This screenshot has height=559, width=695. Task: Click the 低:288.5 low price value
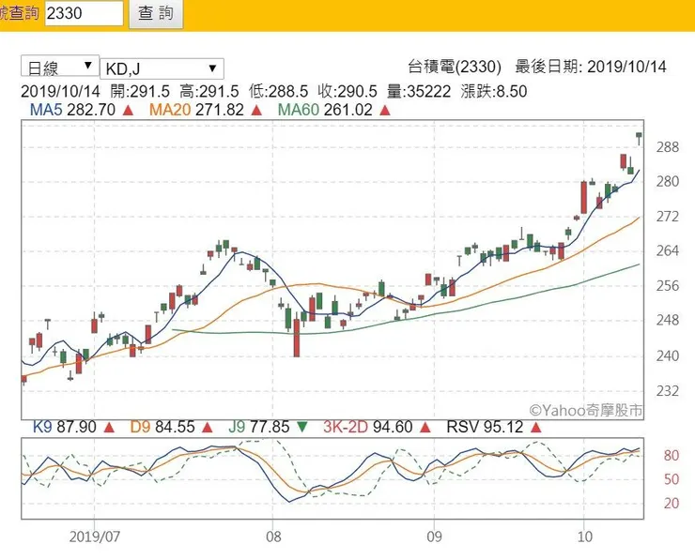[278, 92]
